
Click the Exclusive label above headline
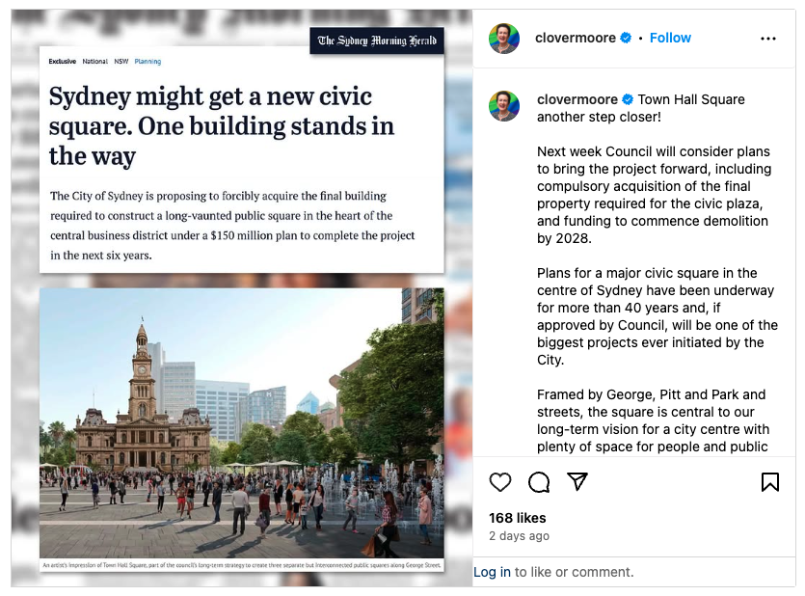point(62,62)
